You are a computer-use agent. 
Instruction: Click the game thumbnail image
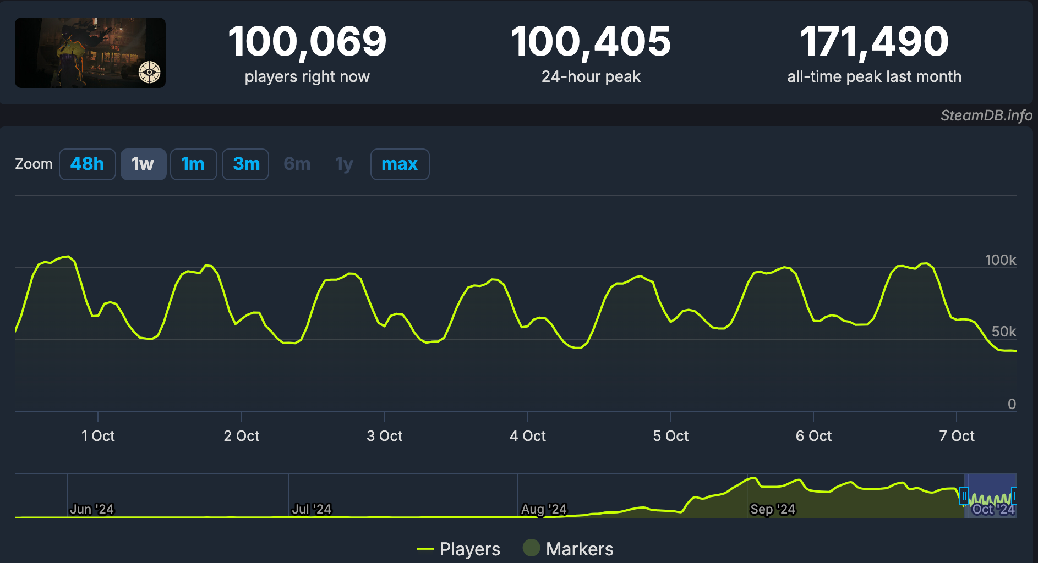coord(90,53)
